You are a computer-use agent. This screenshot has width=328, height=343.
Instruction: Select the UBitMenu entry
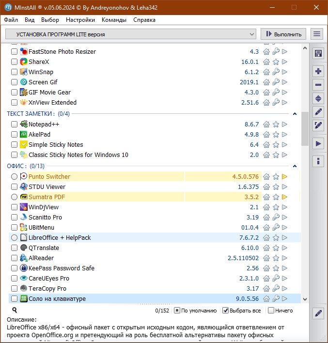pyautogui.click(x=41, y=228)
